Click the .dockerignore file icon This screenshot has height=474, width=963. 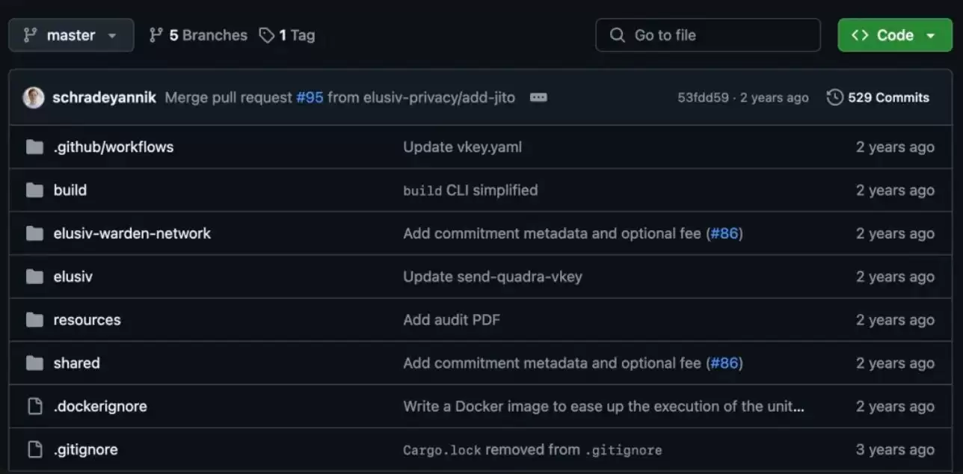(34, 406)
